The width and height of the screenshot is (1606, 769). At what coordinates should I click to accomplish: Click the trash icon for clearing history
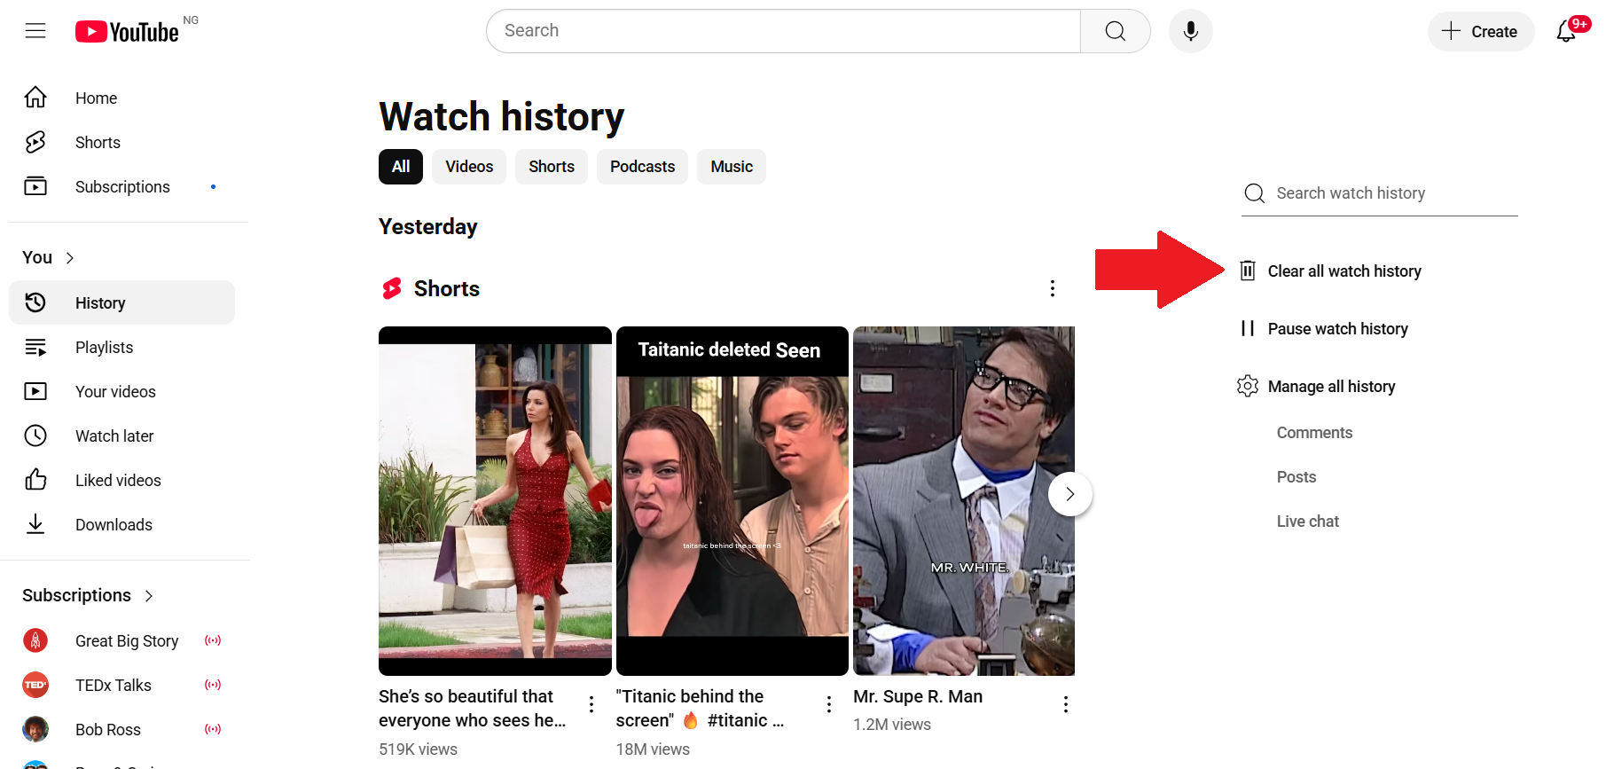[1248, 271]
